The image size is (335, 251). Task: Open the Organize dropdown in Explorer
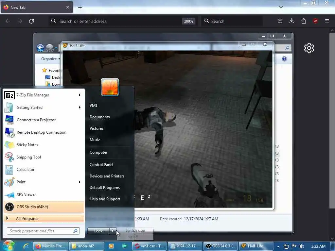point(51,59)
